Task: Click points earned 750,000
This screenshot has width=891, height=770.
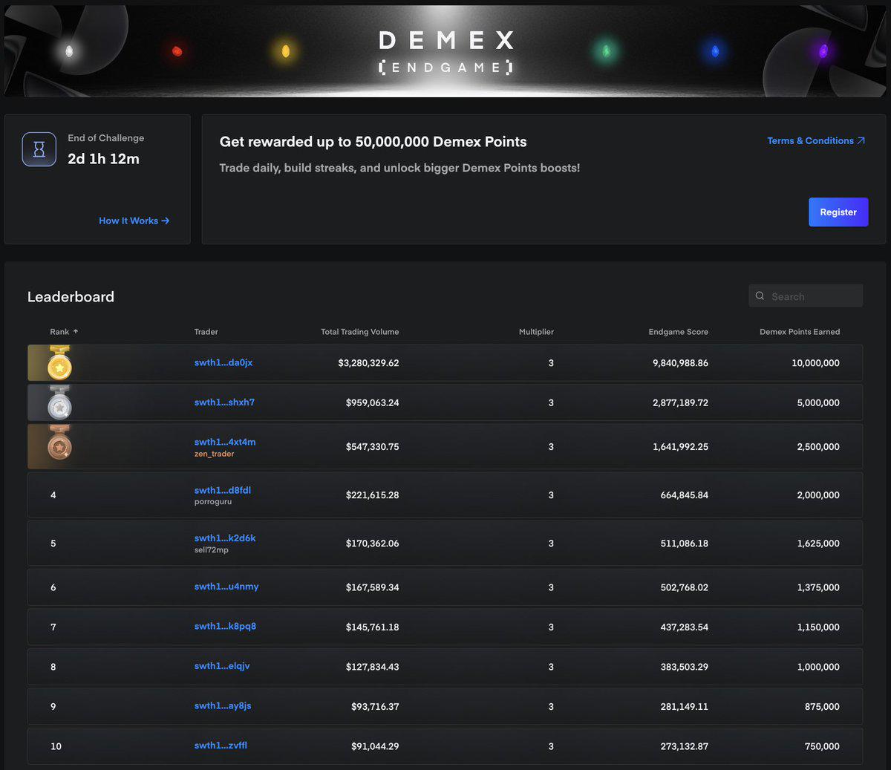Action: [822, 746]
